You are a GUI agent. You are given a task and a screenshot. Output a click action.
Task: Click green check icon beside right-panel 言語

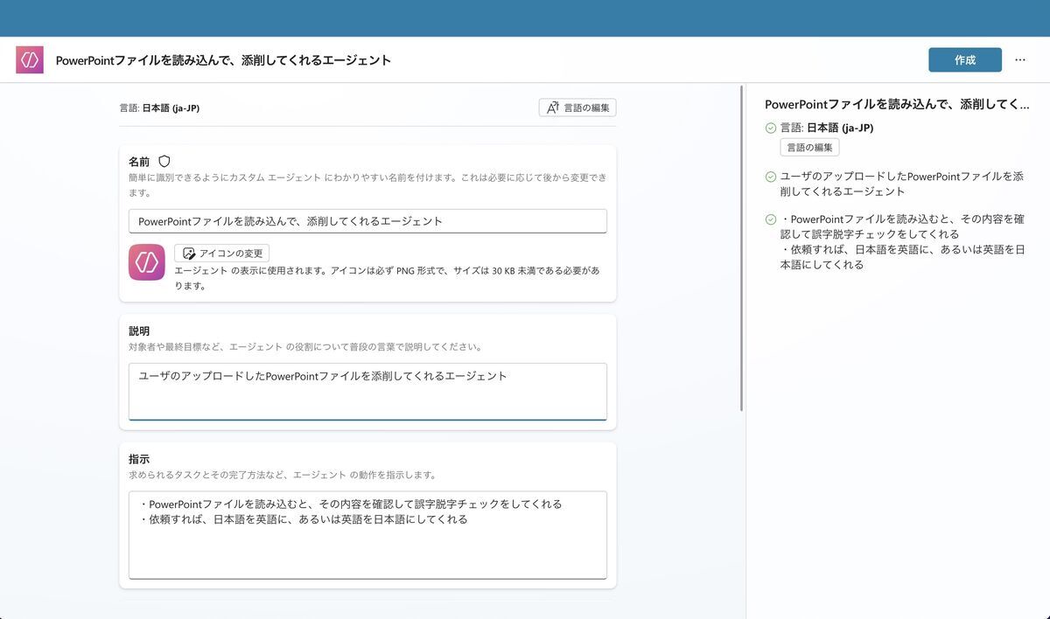pyautogui.click(x=771, y=128)
